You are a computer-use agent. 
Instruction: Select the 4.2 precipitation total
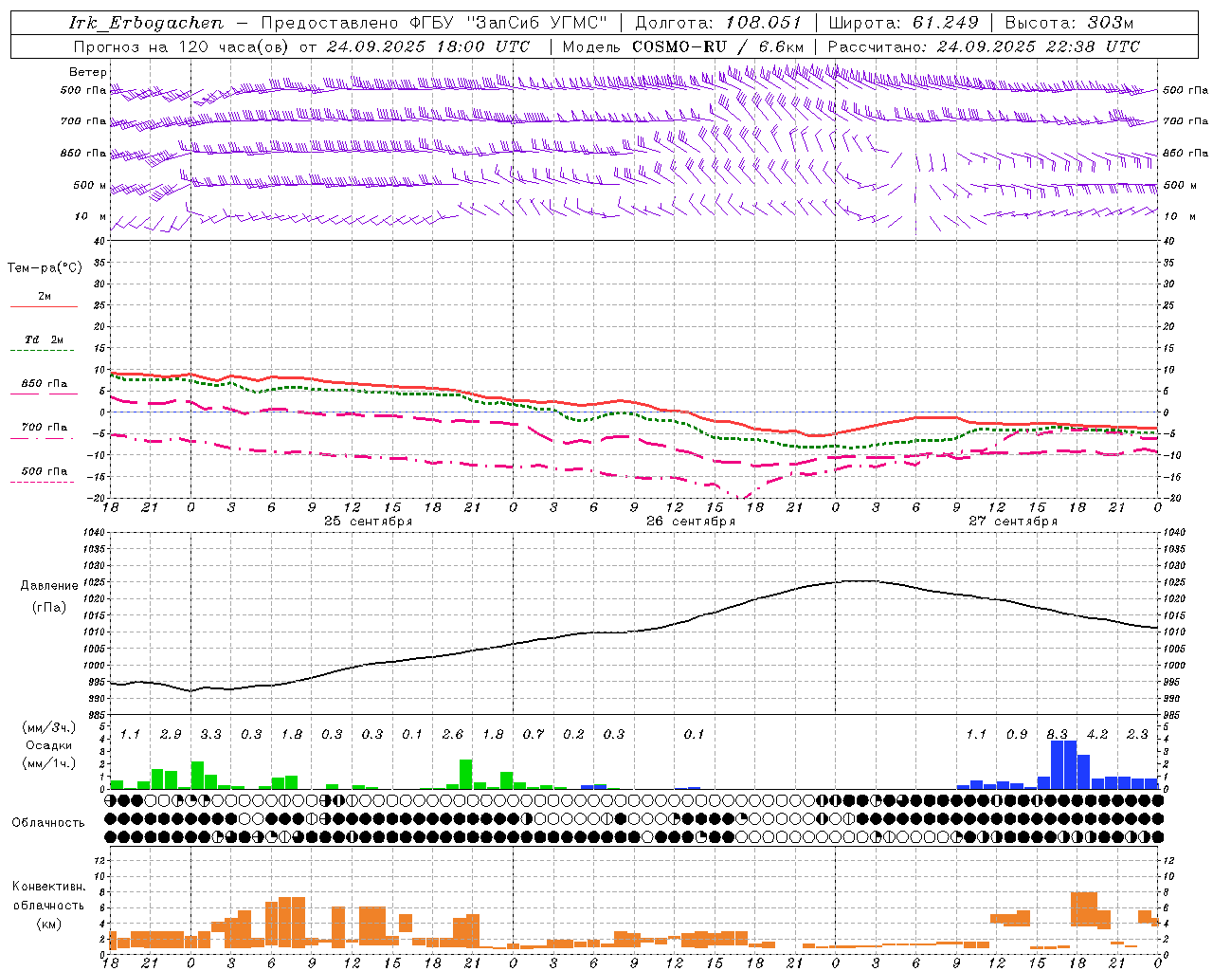pyautogui.click(x=1097, y=734)
